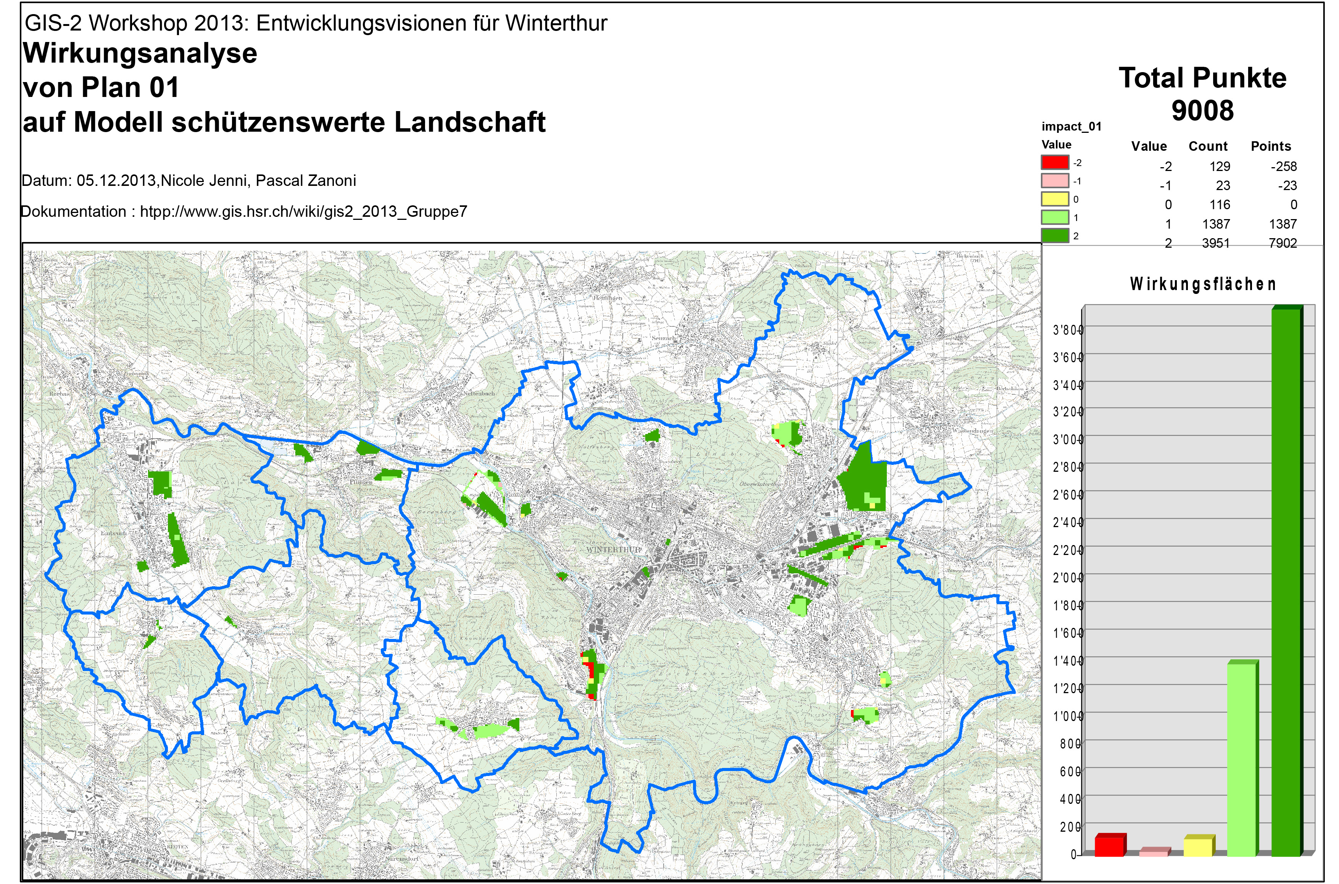Click the light green 1 legend swatch
This screenshot has height=884, width=1339.
1054,218
